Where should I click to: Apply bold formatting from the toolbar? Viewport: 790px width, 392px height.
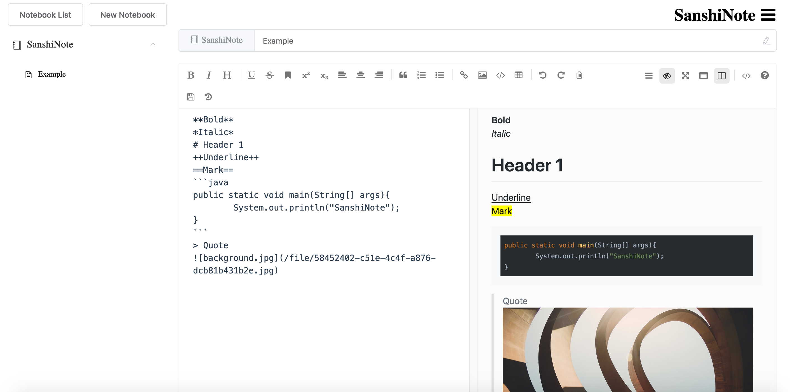pos(191,75)
